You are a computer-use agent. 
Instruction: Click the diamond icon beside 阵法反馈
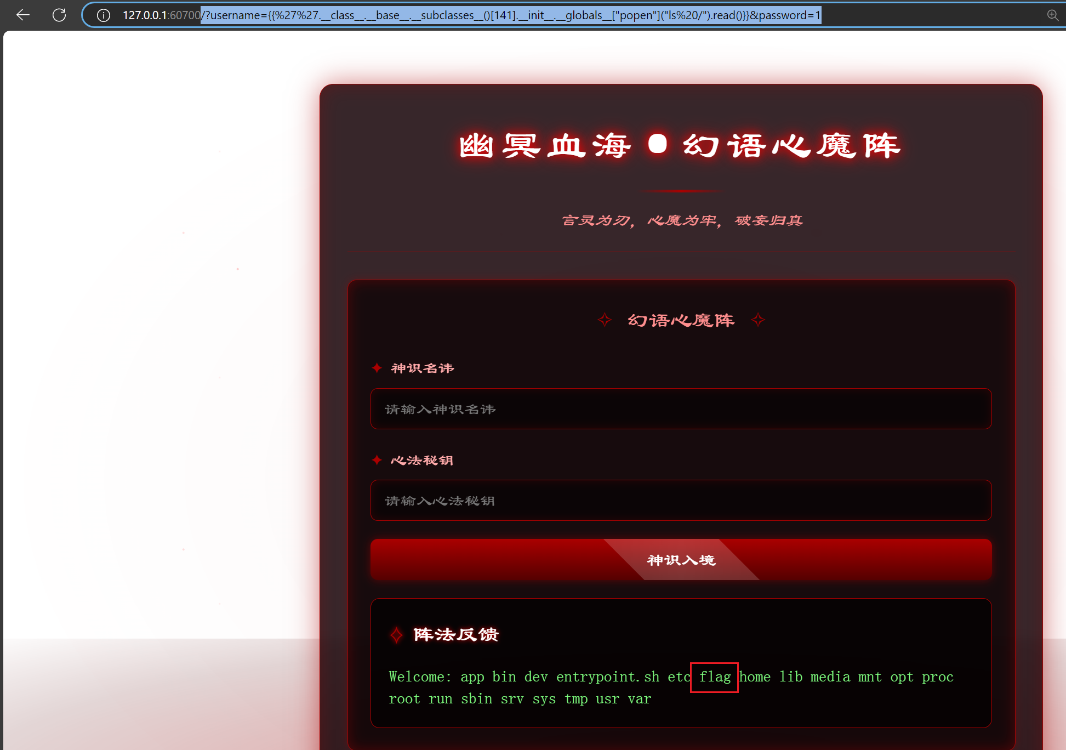coord(396,635)
